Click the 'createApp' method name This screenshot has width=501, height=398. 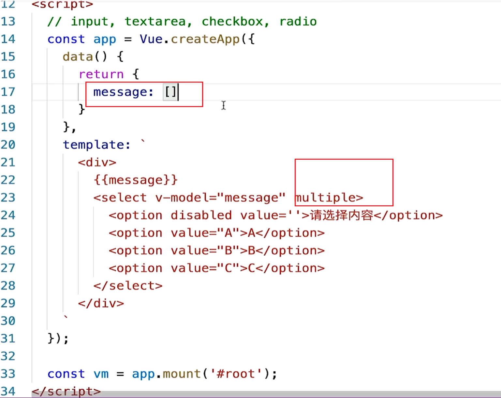pyautogui.click(x=205, y=39)
